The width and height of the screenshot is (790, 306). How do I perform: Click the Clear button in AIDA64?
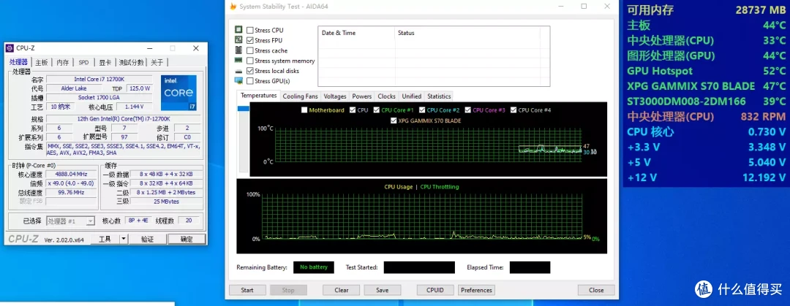342,290
